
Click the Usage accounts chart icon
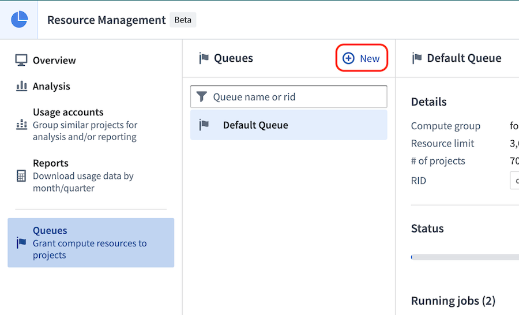click(21, 125)
